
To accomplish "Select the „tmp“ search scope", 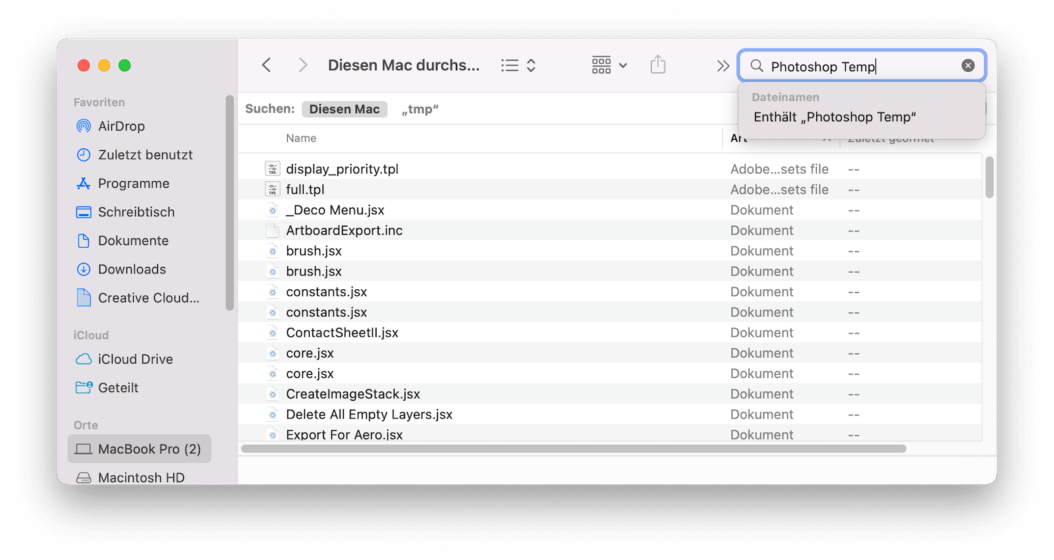I will pos(420,109).
